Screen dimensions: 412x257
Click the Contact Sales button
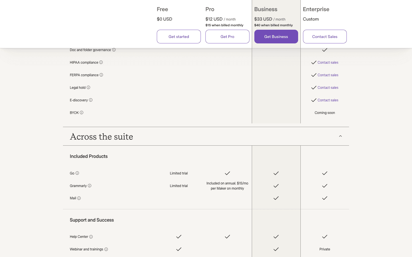pyautogui.click(x=325, y=37)
